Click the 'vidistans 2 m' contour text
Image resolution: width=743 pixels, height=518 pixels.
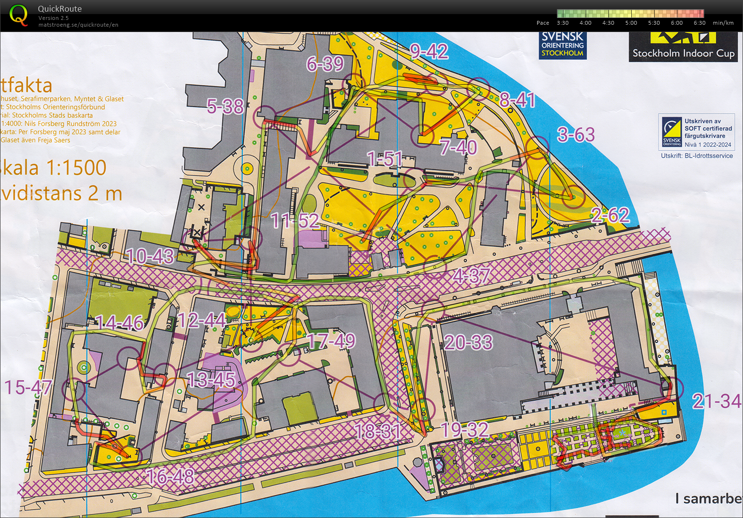[61, 193]
